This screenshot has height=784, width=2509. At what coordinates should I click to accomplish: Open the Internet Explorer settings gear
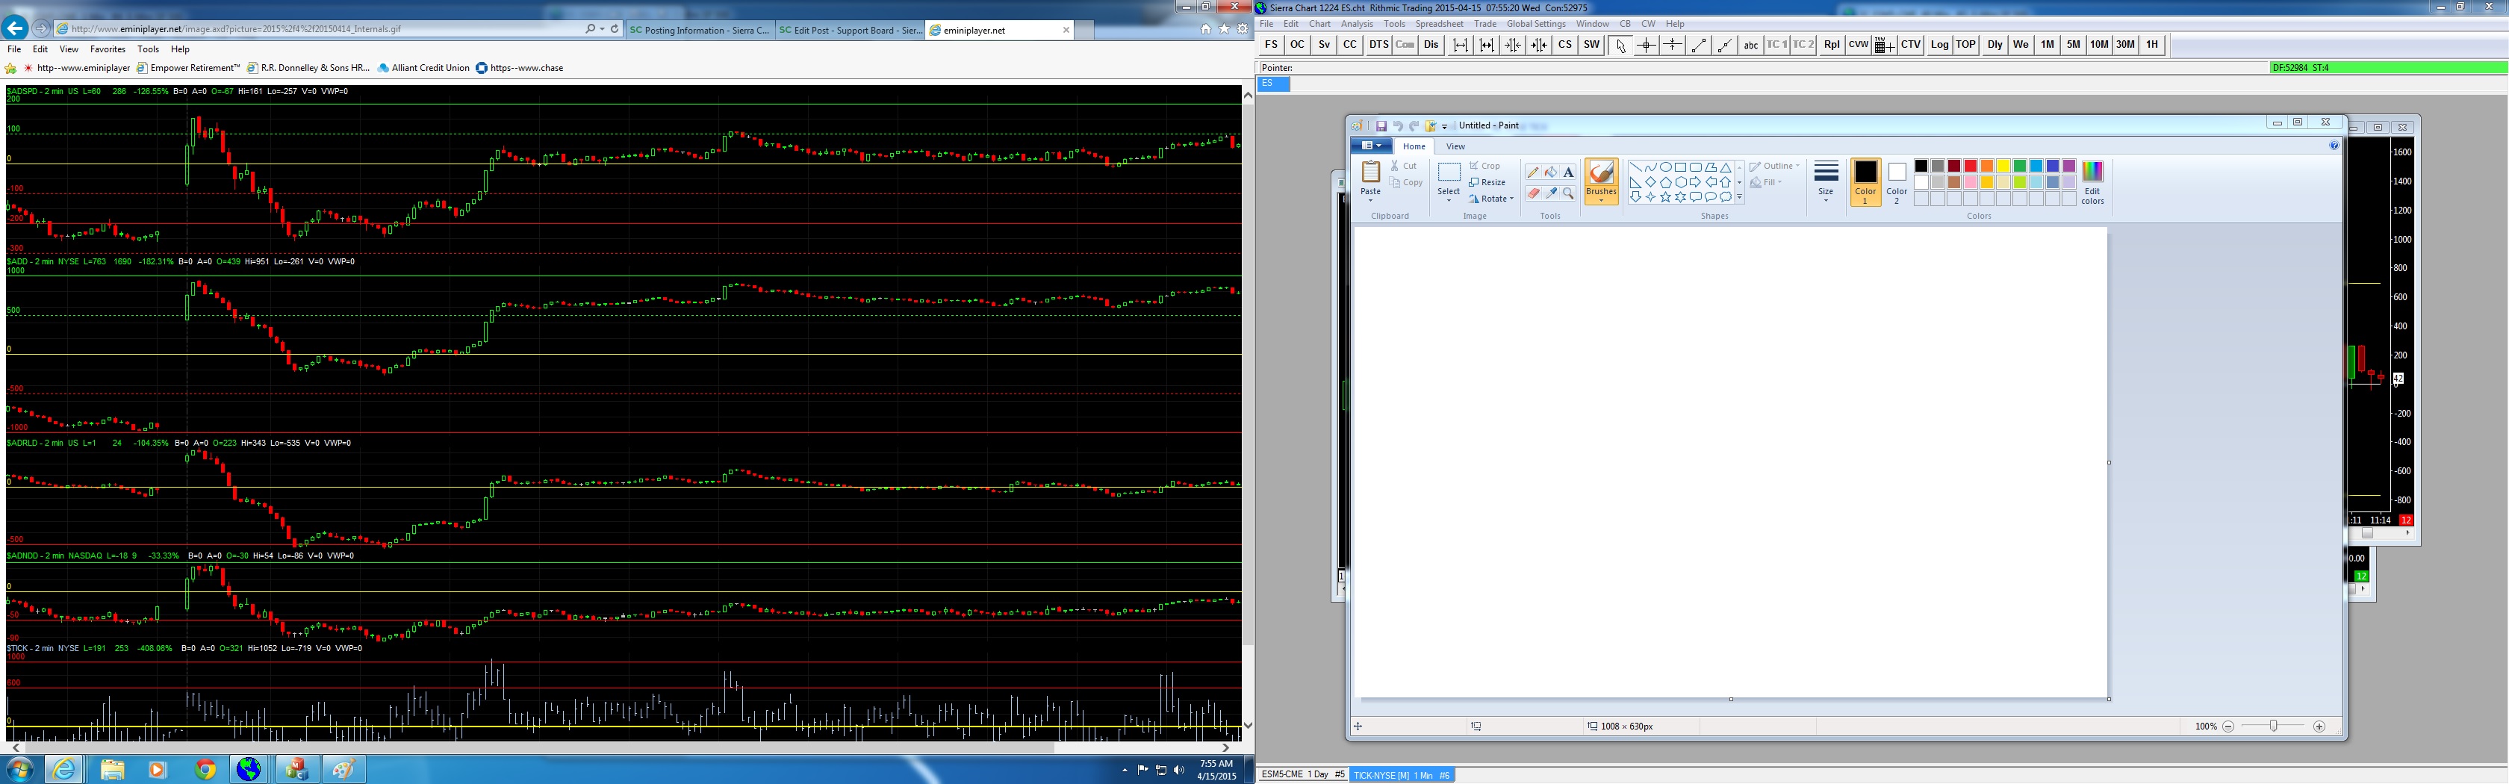tap(1243, 29)
